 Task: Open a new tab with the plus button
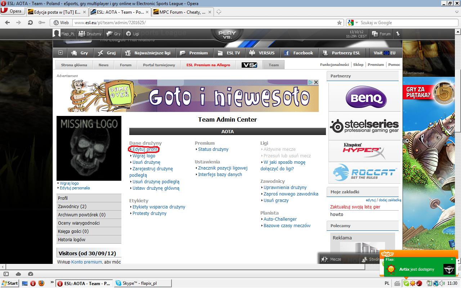(x=219, y=12)
